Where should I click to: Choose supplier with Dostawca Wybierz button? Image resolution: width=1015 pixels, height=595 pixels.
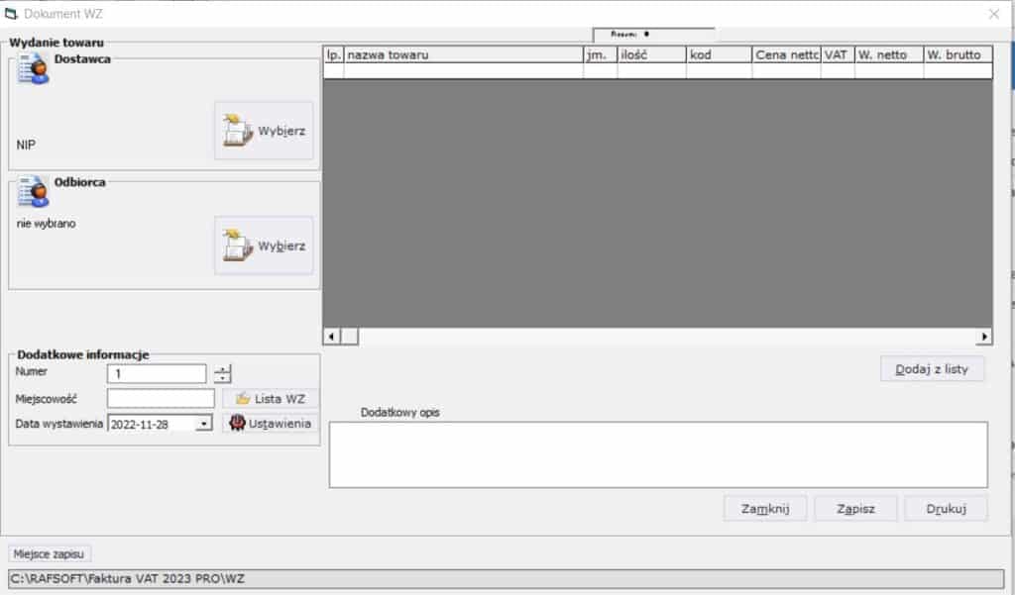264,131
